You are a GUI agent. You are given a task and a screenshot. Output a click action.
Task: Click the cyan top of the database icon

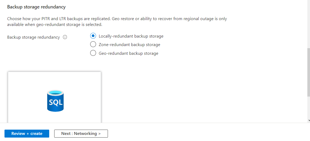point(56,93)
